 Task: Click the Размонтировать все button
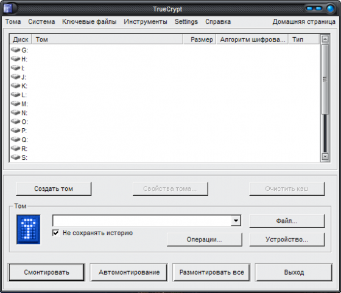pos(212,272)
